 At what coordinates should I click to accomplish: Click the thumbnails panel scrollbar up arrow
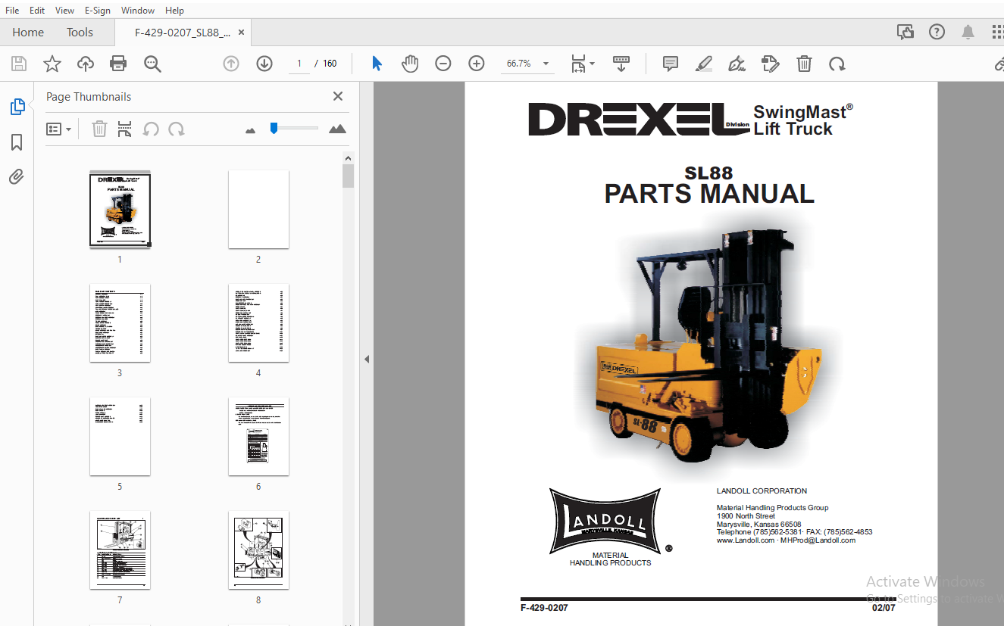coord(348,159)
